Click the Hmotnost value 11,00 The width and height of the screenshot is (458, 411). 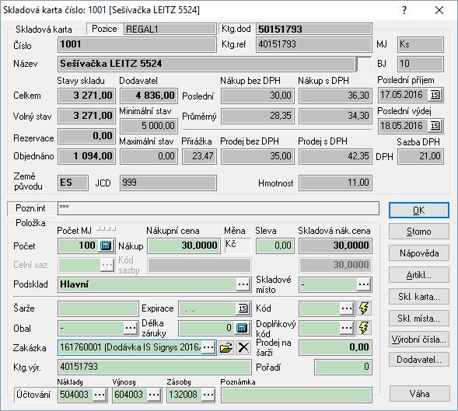pos(335,183)
